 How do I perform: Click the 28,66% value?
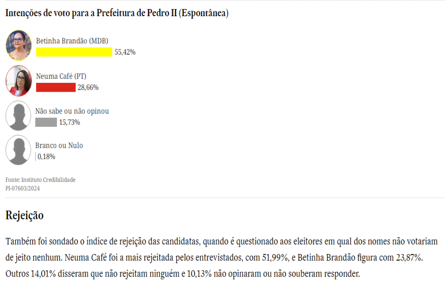88,87
